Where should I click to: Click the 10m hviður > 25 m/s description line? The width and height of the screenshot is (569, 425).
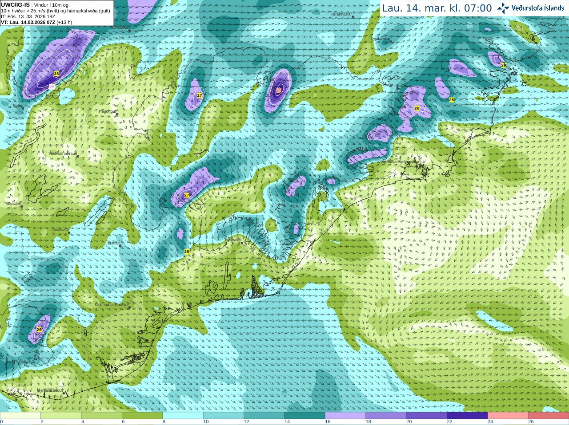[x=56, y=11]
